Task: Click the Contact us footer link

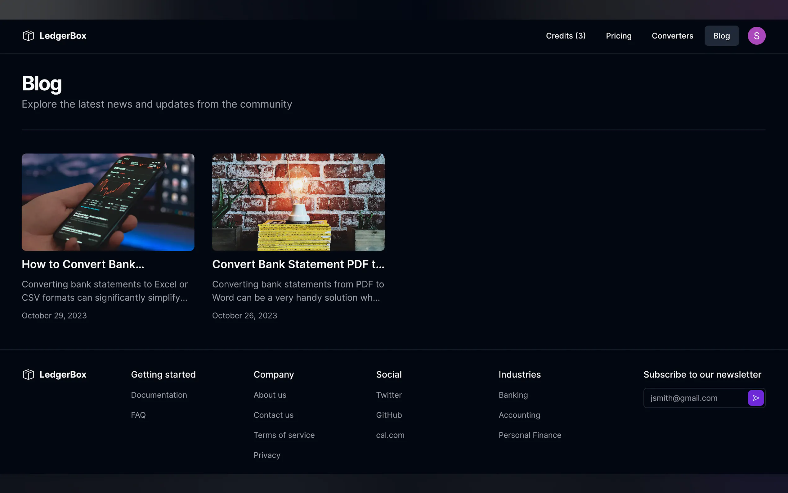Action: click(x=273, y=415)
